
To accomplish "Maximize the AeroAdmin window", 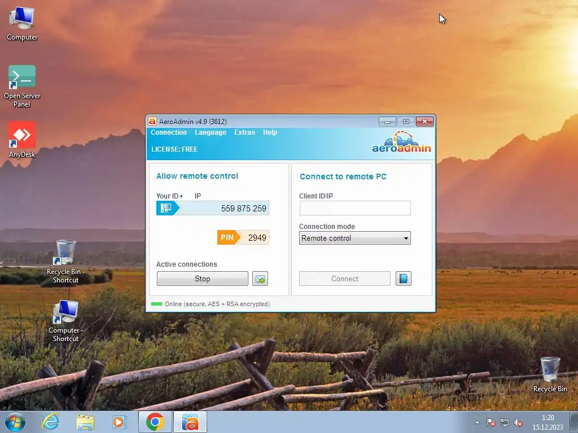I will click(406, 122).
